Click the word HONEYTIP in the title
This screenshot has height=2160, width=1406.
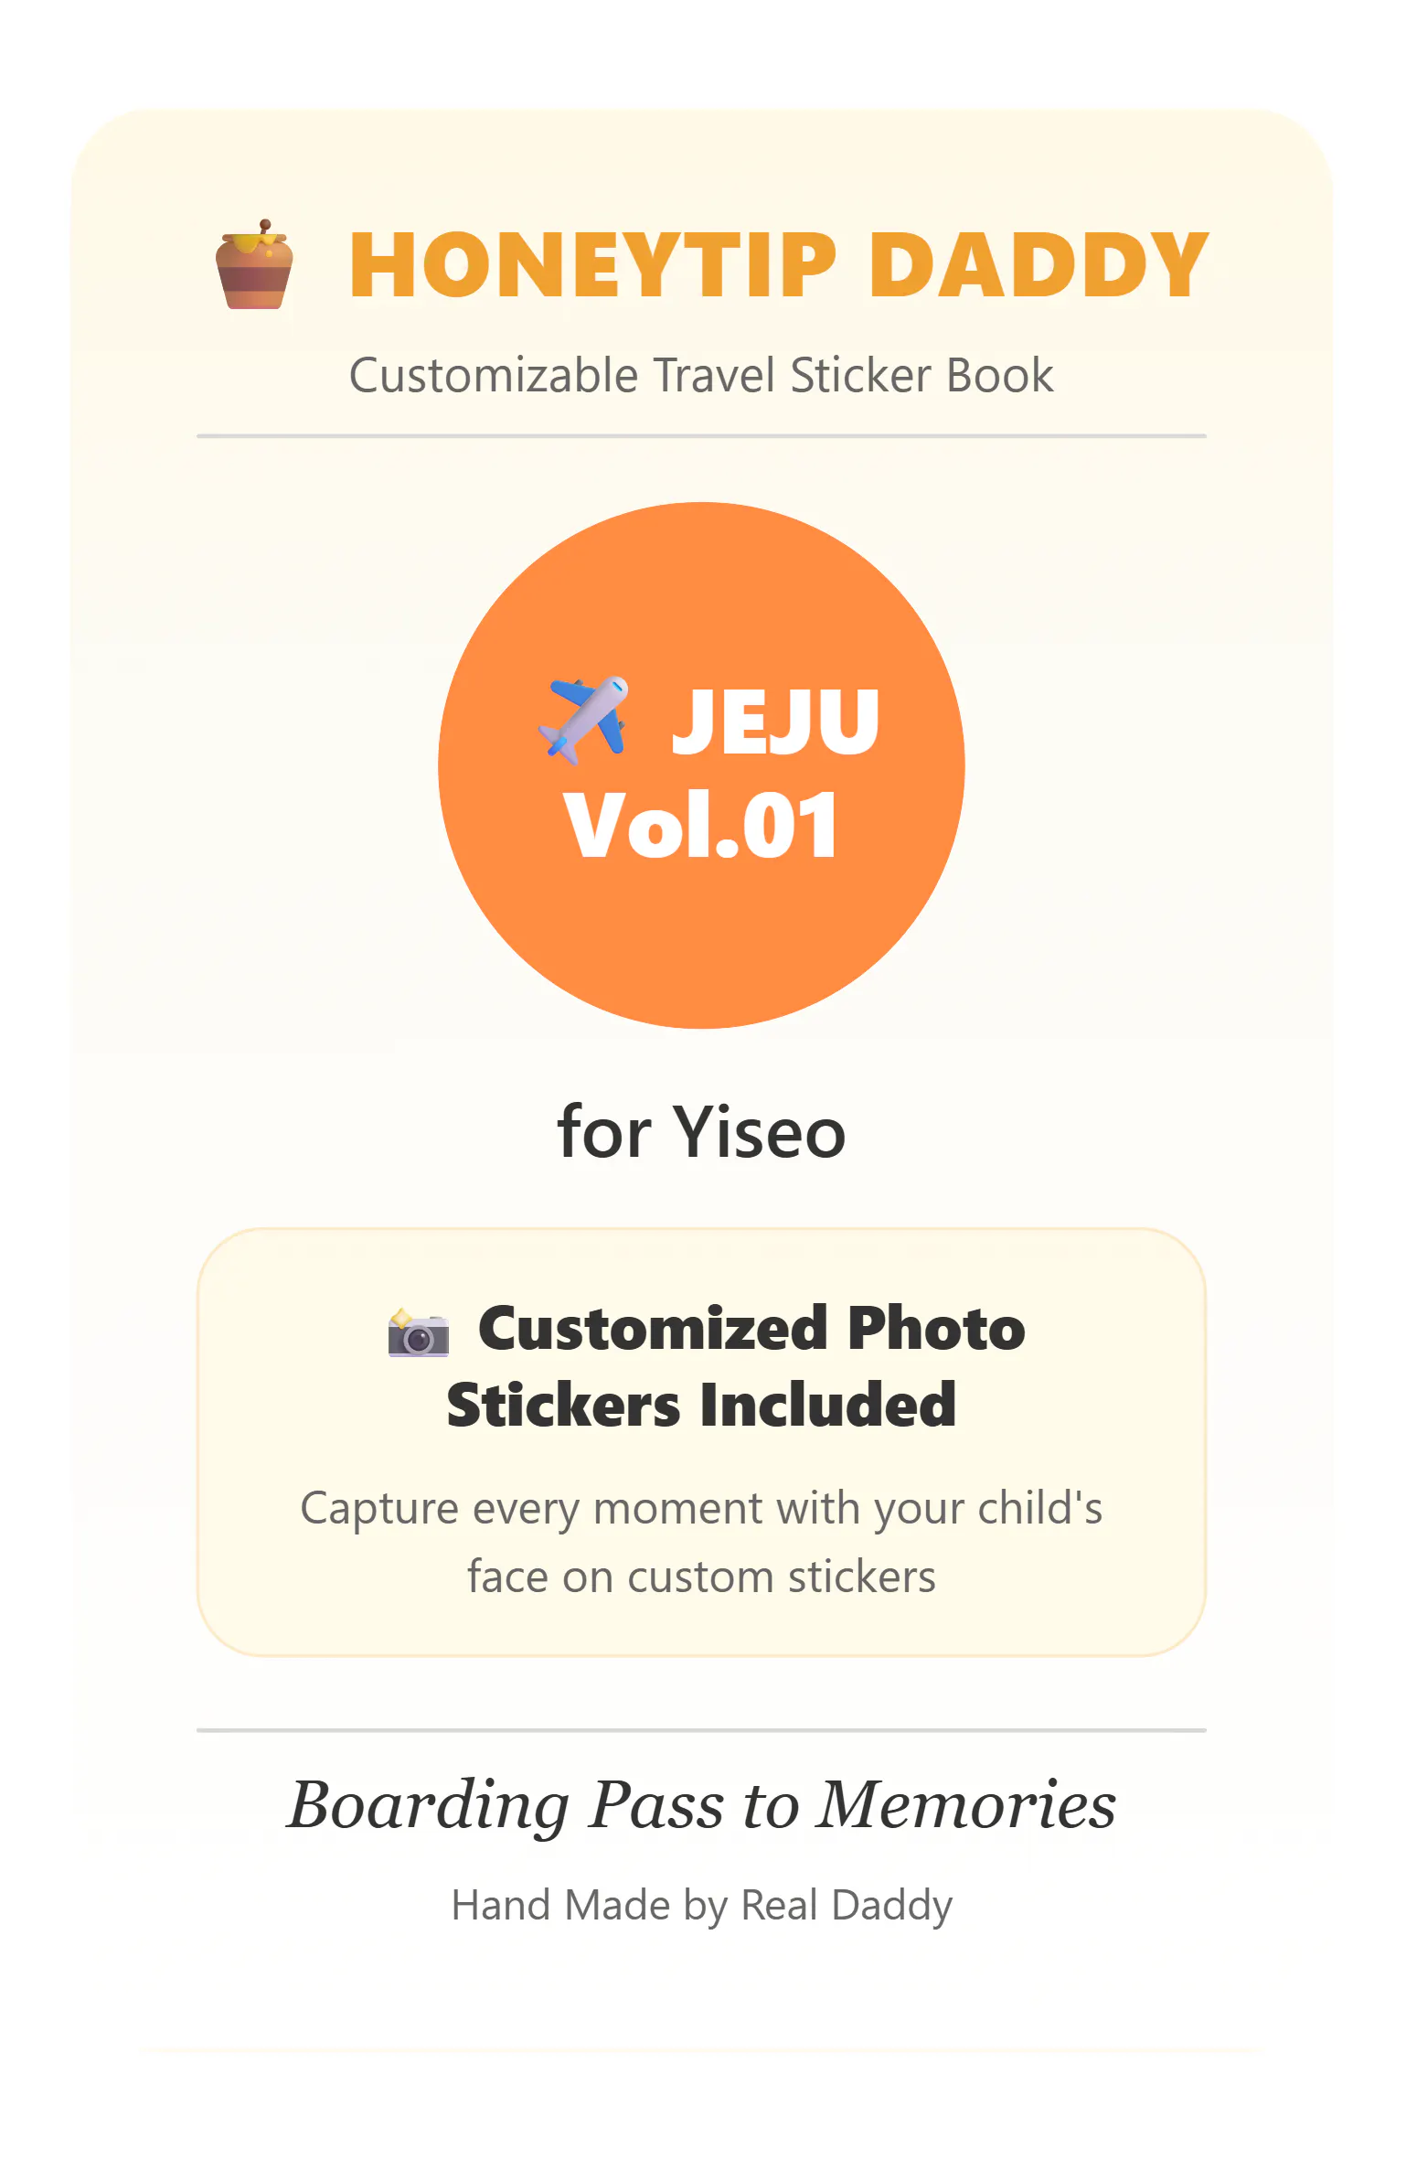(x=592, y=266)
